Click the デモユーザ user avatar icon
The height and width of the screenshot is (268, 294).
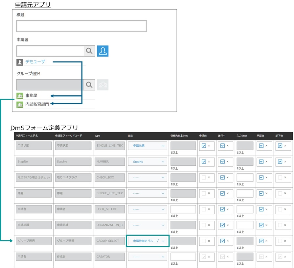pos(20,62)
